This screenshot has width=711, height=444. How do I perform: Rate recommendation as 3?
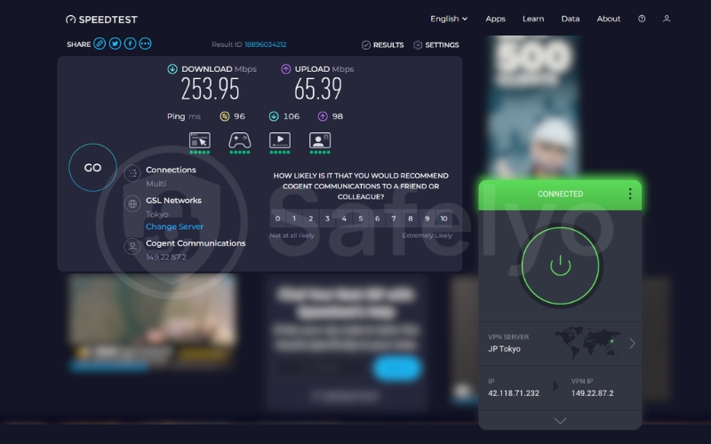click(x=327, y=218)
